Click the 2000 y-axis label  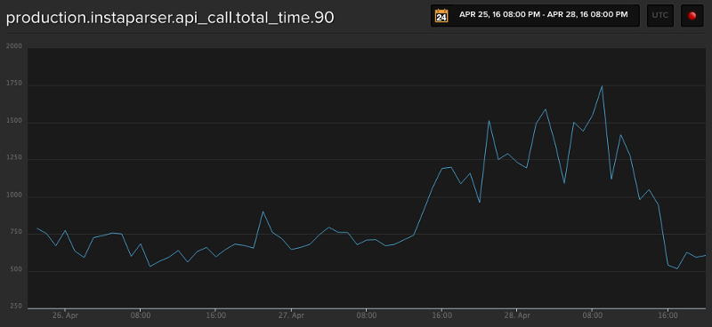tap(13, 46)
